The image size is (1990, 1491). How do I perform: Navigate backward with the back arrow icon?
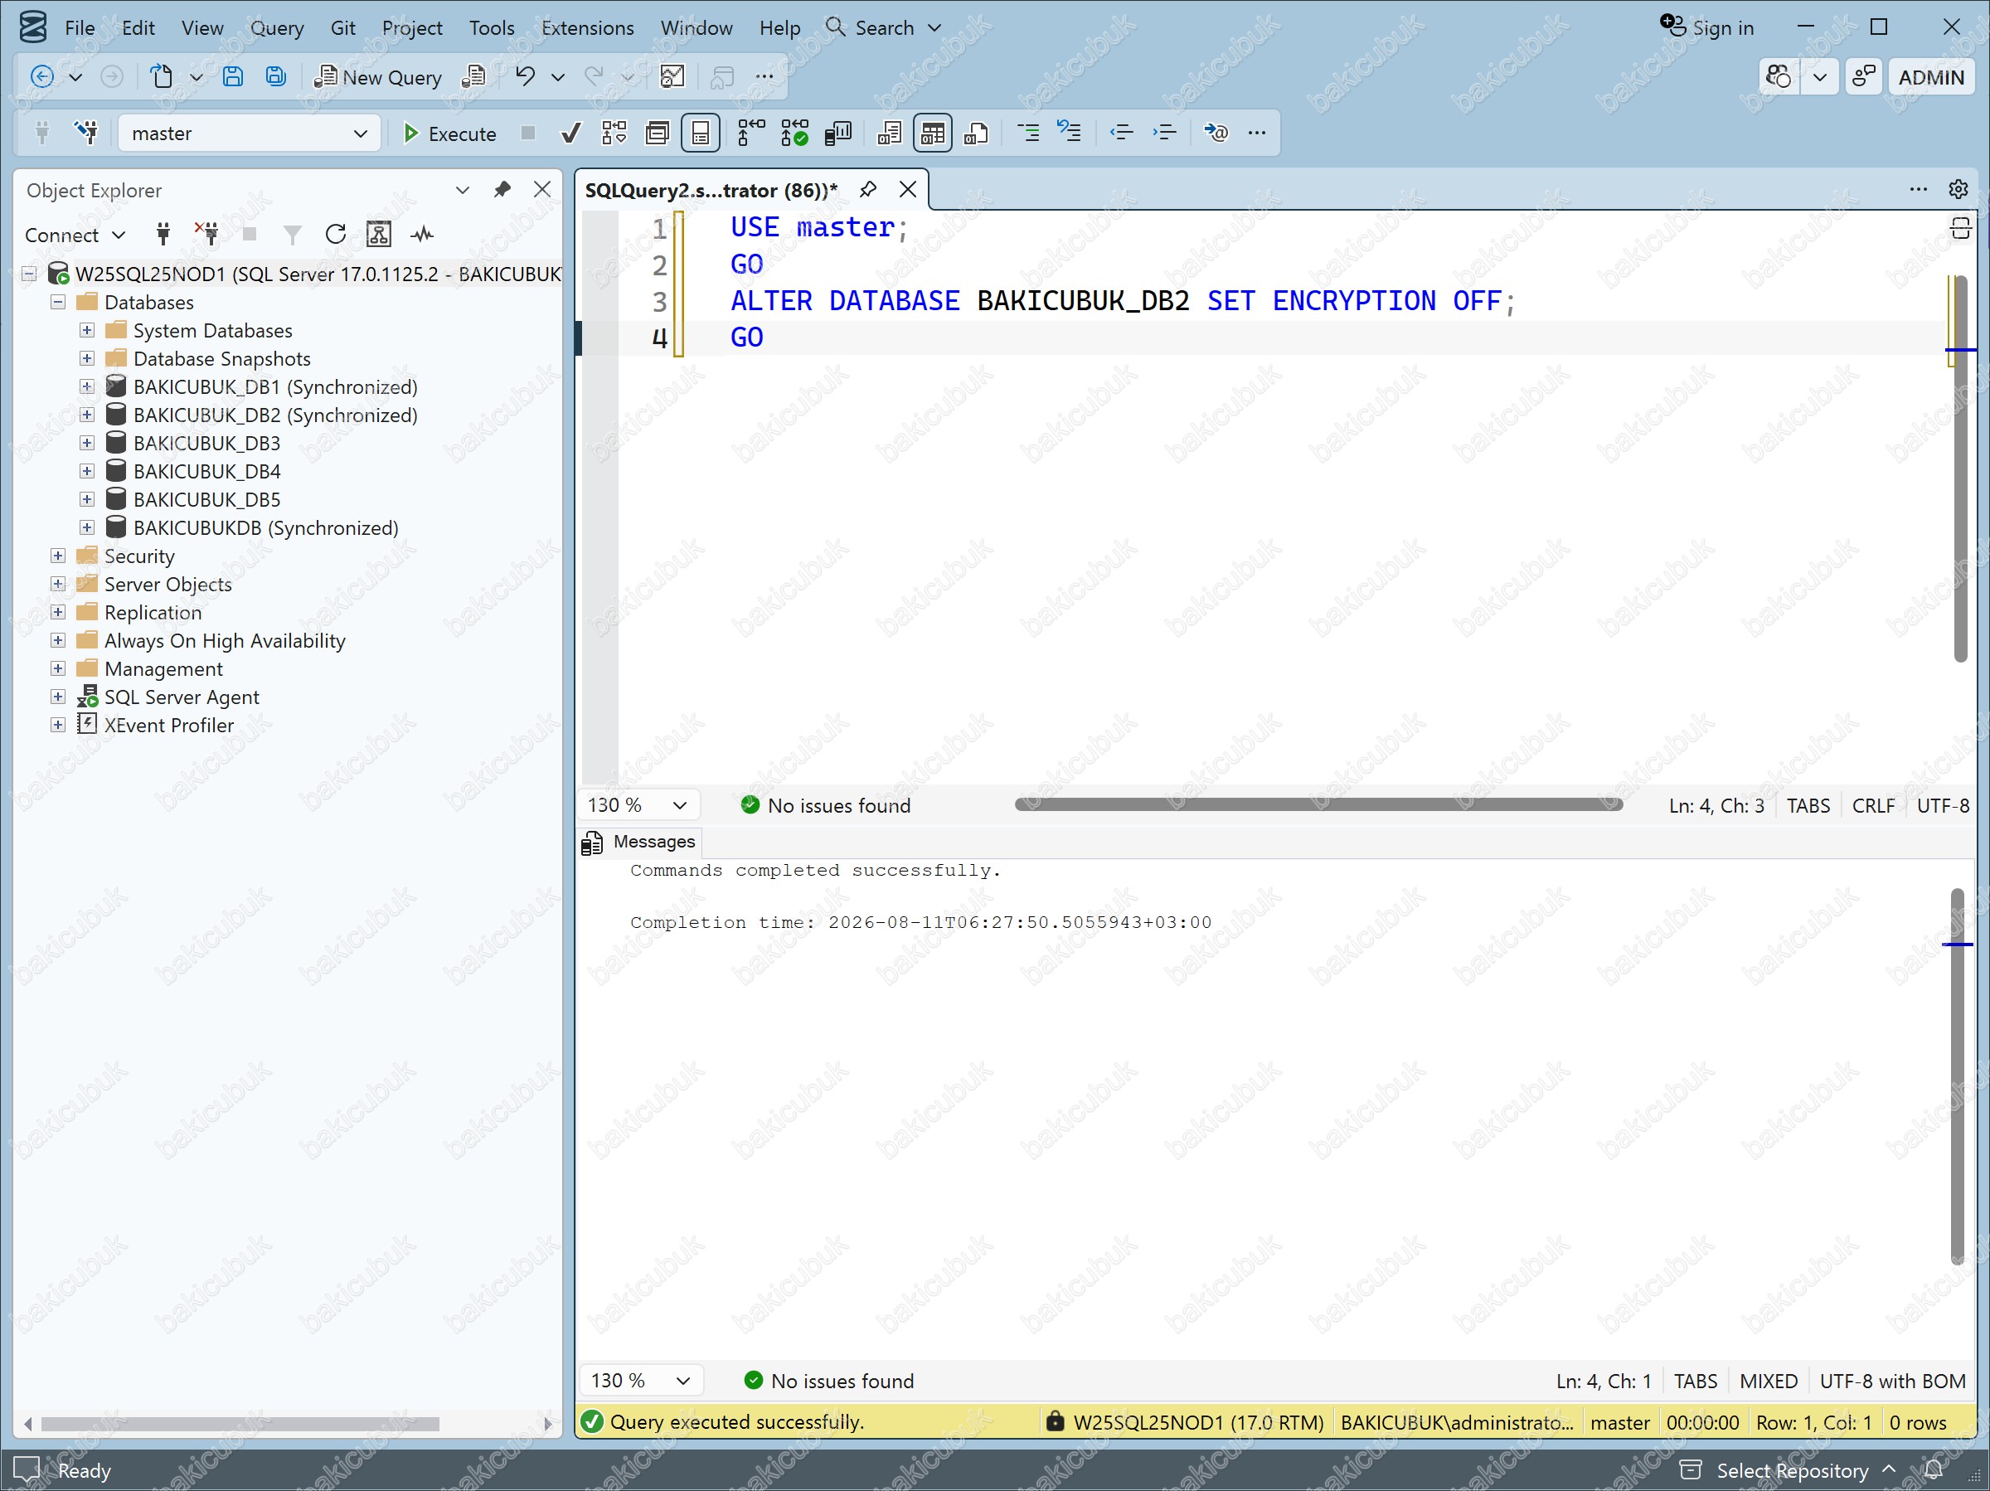point(42,77)
